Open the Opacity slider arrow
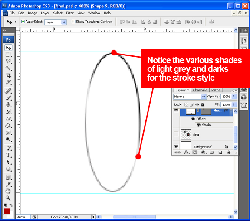This screenshot has height=221, width=250. pos(234,97)
